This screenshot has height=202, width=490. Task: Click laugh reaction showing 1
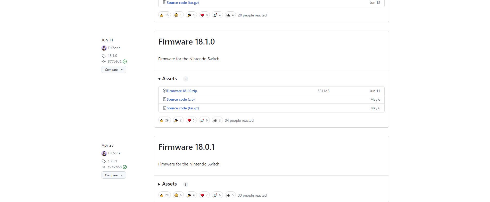tap(178, 15)
